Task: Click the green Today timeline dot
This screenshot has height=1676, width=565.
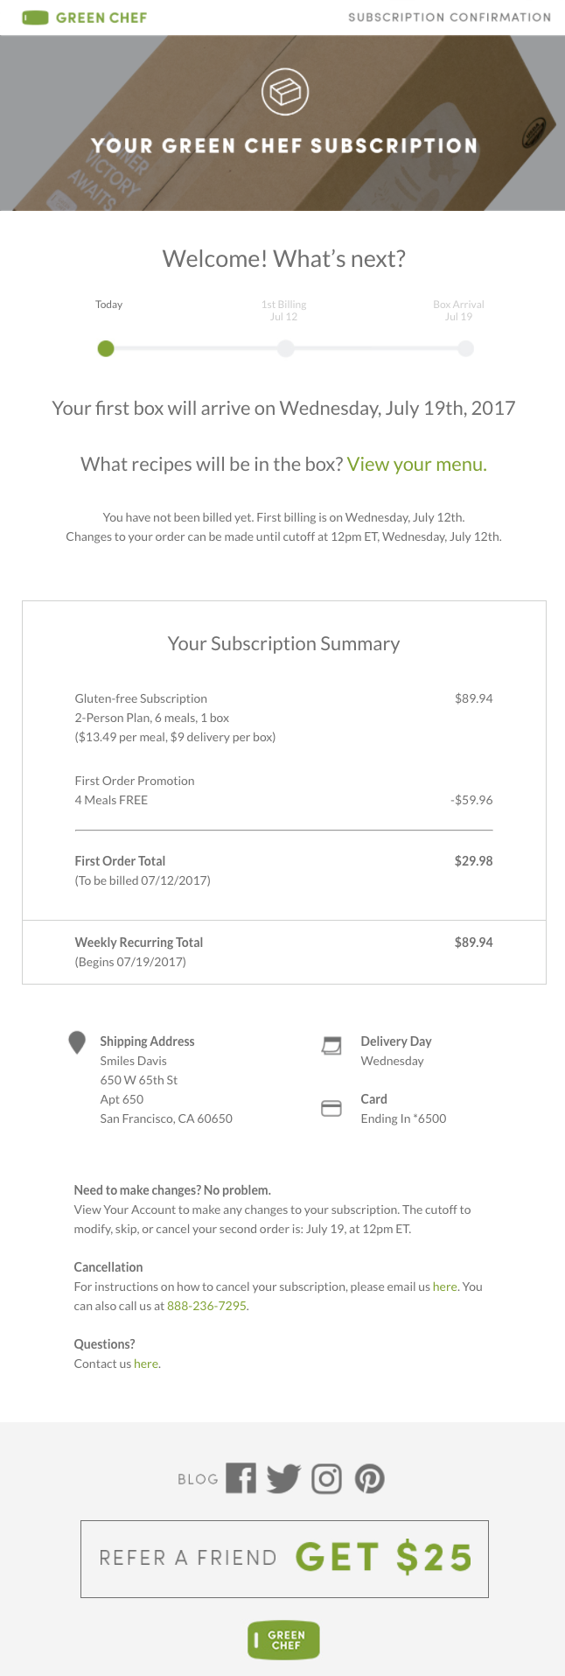Action: [x=106, y=348]
